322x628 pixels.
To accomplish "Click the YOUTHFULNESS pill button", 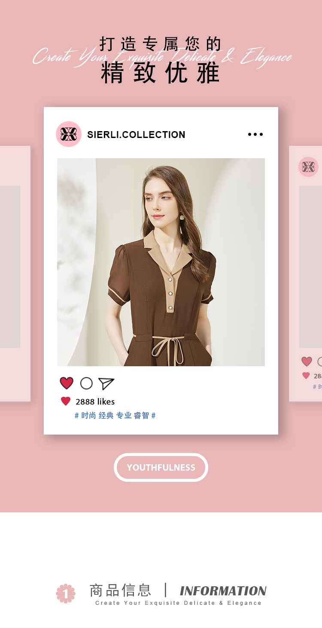I will tap(161, 467).
